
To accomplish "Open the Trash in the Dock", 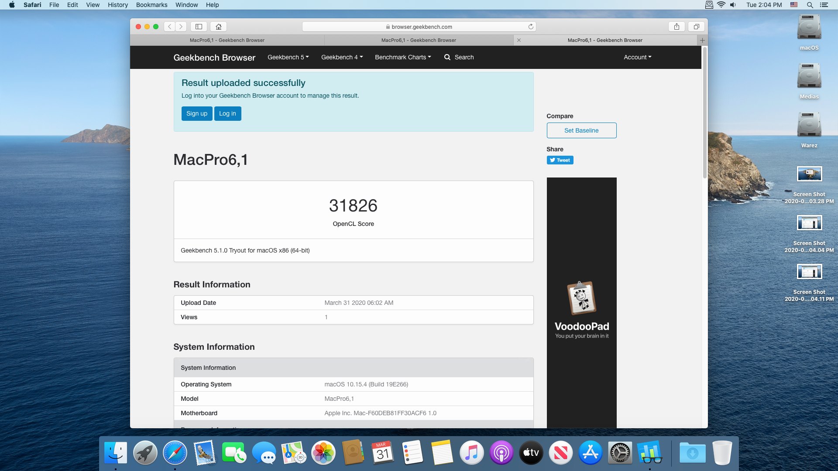I will coord(722,453).
